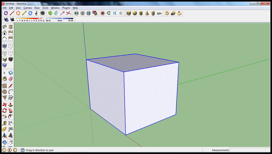
Task: Switch to Front view house icon
Action: (5, 33)
